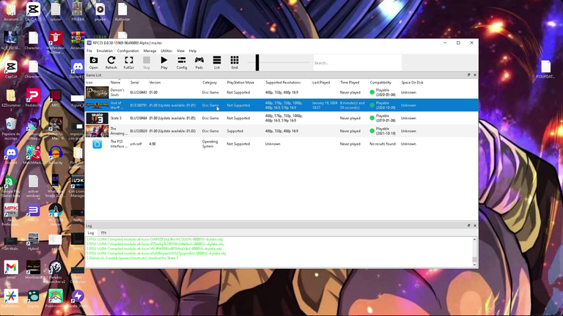Float the Game List panel

tap(468, 75)
